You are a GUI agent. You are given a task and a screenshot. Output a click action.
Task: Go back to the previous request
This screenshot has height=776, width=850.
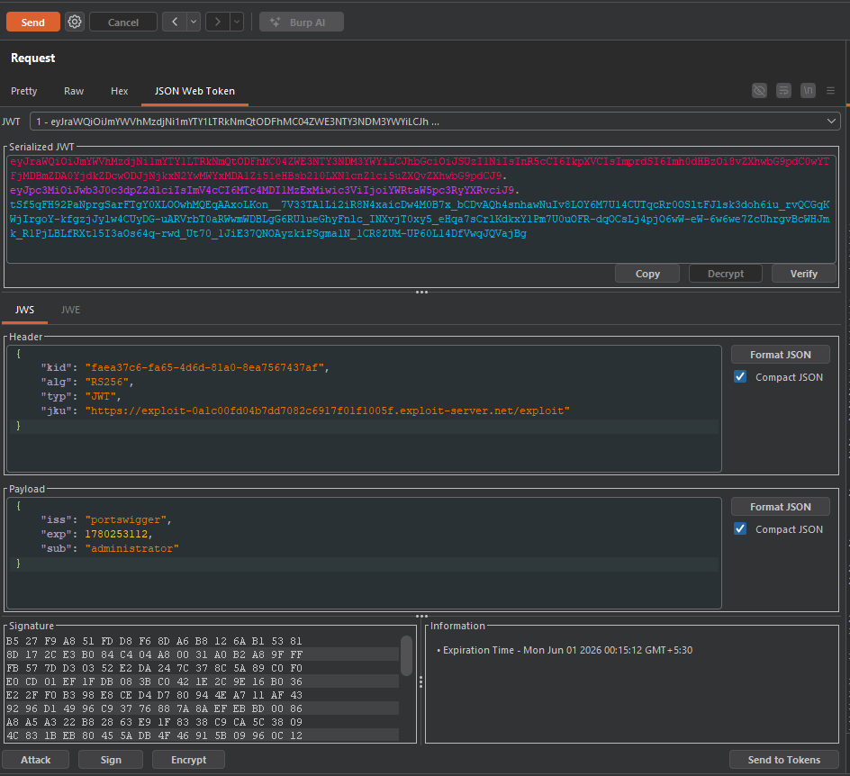pos(175,22)
